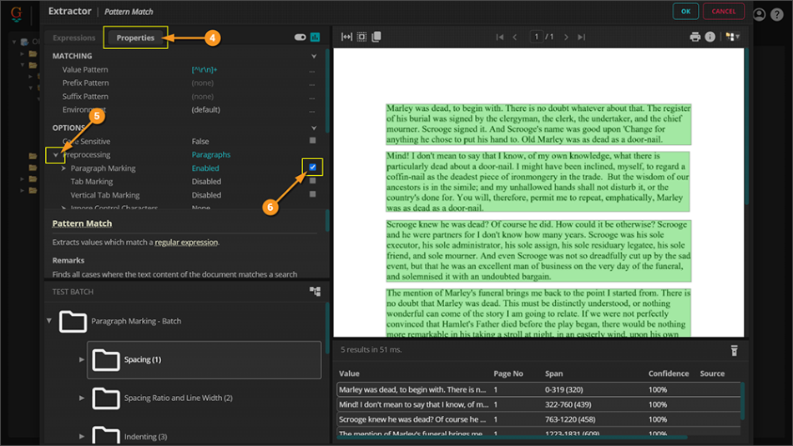This screenshot has height=446, width=793.
Task: Expand the Indenting (3) folder
Action: coord(82,436)
